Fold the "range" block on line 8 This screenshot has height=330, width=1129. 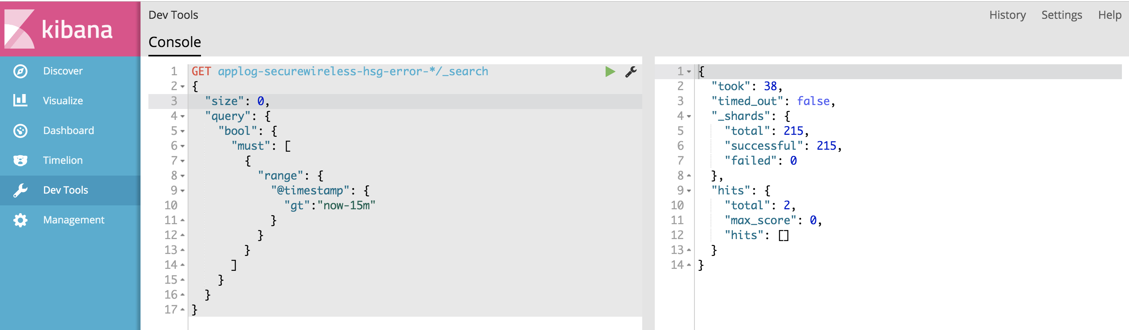pos(183,176)
